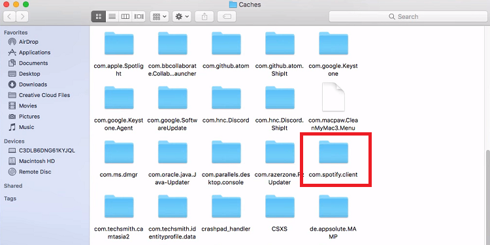Switch to Cover Flow view
Image resolution: width=490 pixels, height=245 pixels.
(139, 16)
